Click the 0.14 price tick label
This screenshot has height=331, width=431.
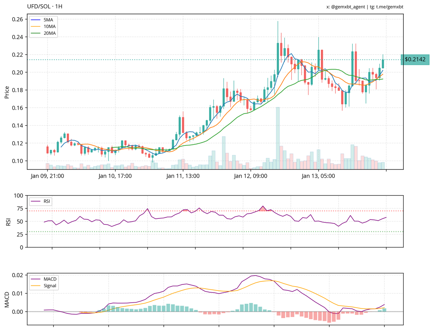[18, 126]
